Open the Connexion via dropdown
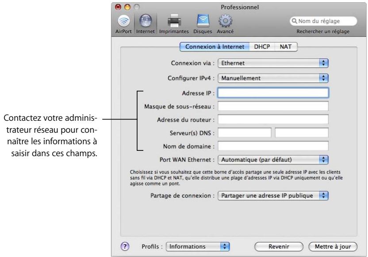The image size is (368, 257). [x=273, y=63]
